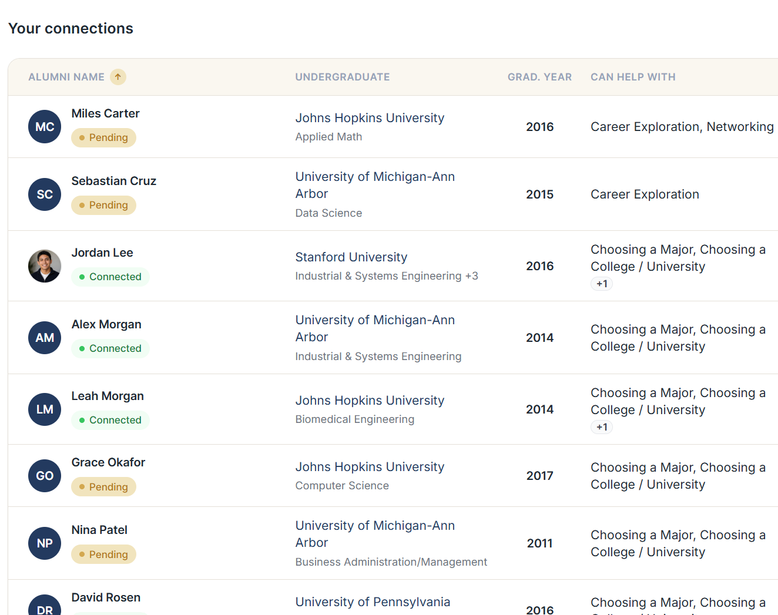Click Alex Morgan's AM avatar
The height and width of the screenshot is (615, 778).
pyautogui.click(x=45, y=338)
